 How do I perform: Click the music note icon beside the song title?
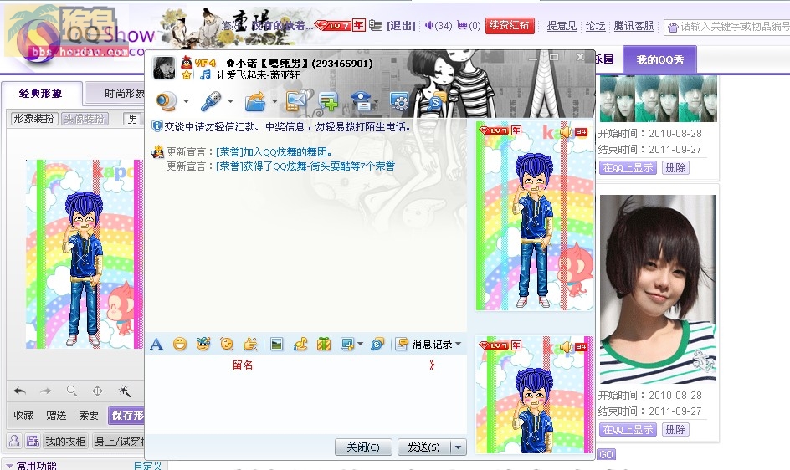click(205, 75)
